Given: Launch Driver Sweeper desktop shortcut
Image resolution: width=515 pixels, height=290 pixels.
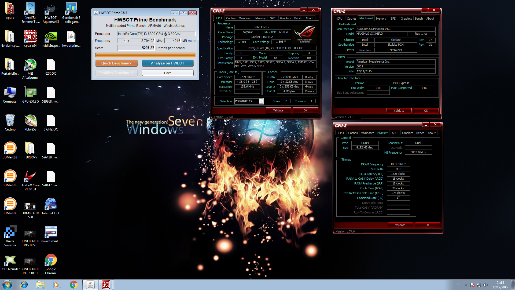Looking at the screenshot, I should pyautogui.click(x=10, y=236).
